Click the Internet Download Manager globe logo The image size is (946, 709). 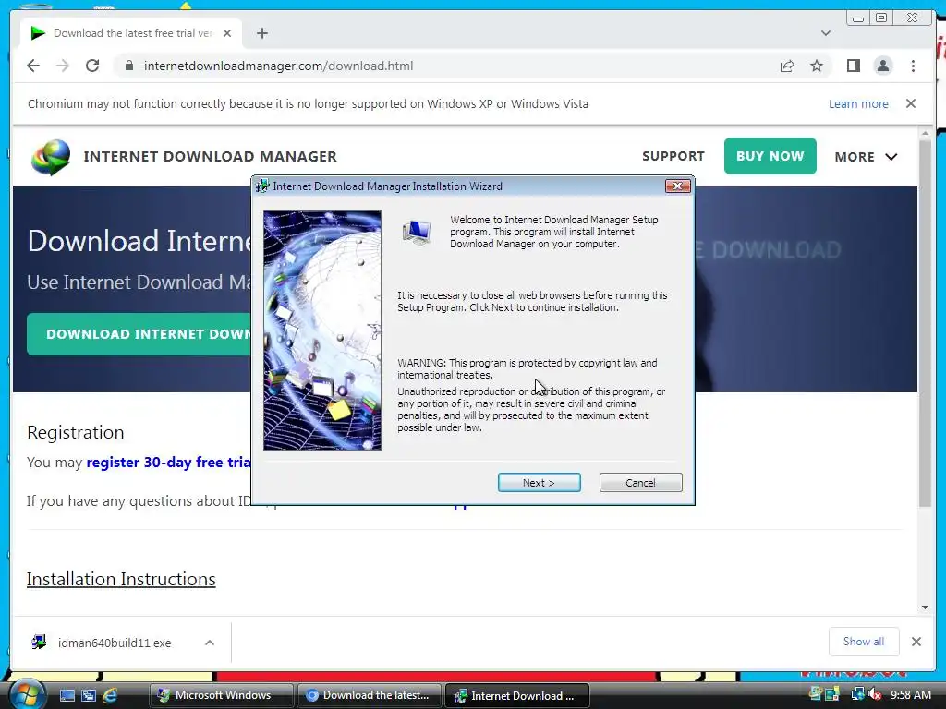click(x=51, y=157)
